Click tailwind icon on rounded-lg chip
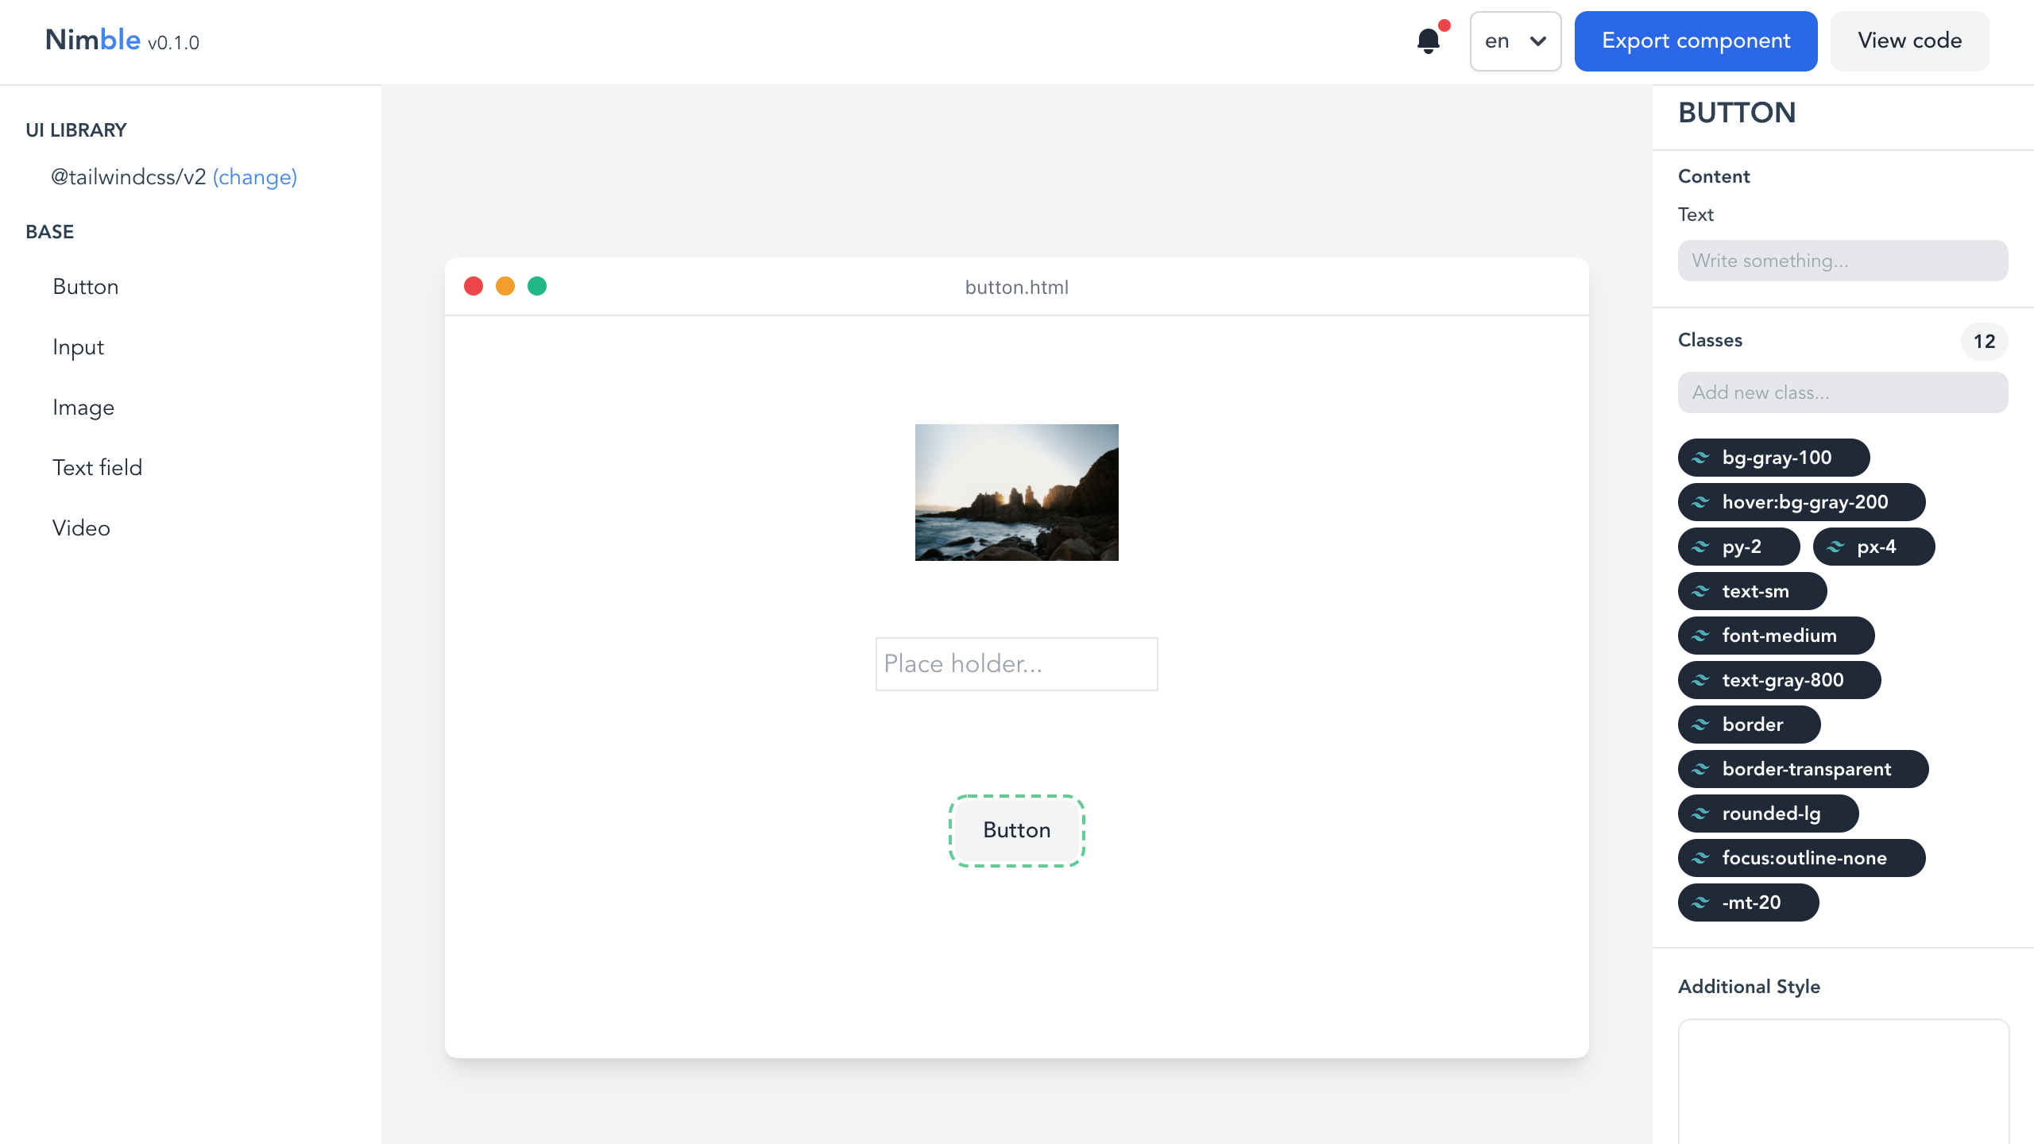This screenshot has width=2034, height=1144. [1700, 814]
